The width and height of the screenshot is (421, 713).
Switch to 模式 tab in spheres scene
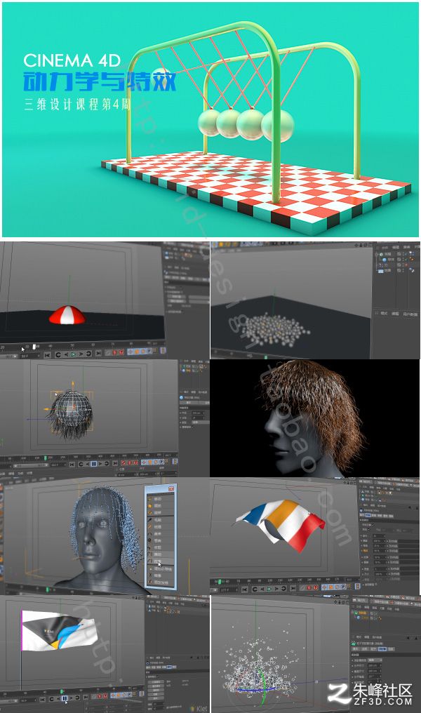tap(384, 314)
